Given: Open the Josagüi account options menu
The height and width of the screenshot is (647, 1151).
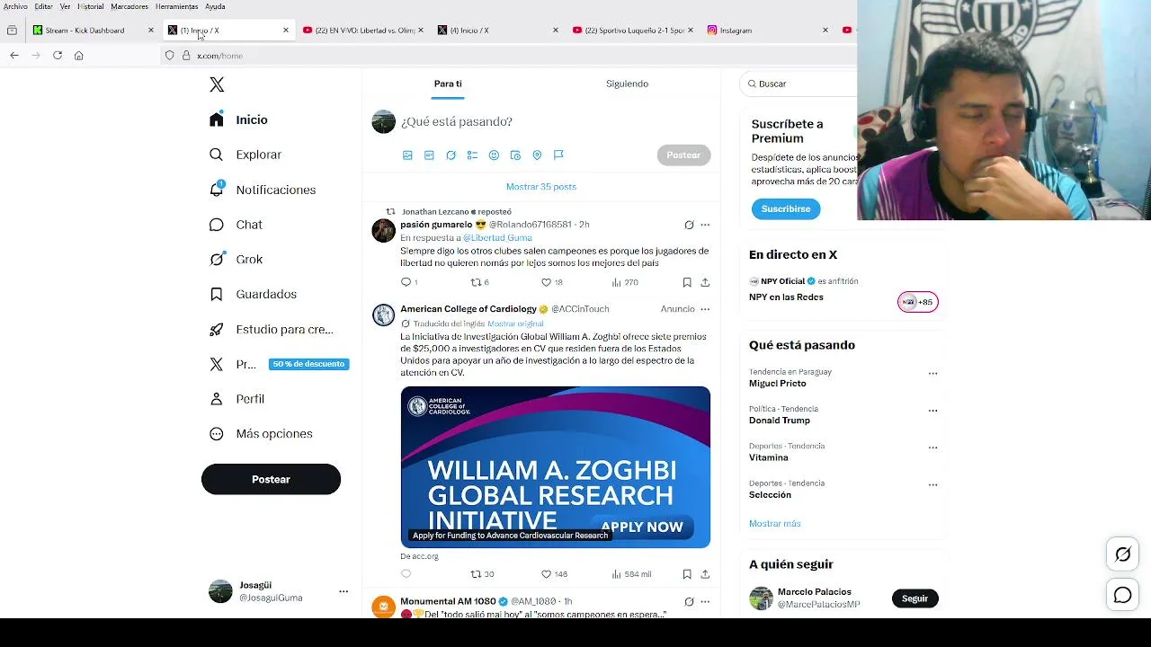Looking at the screenshot, I should coord(343,591).
